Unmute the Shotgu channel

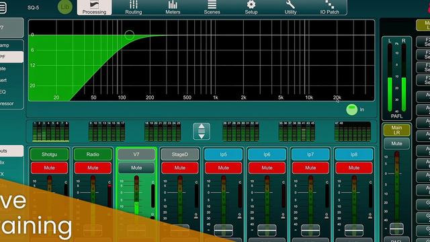[x=49, y=168]
